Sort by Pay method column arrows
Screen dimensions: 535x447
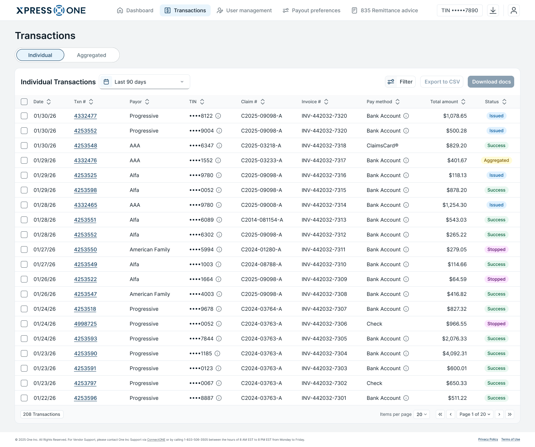pos(398,102)
